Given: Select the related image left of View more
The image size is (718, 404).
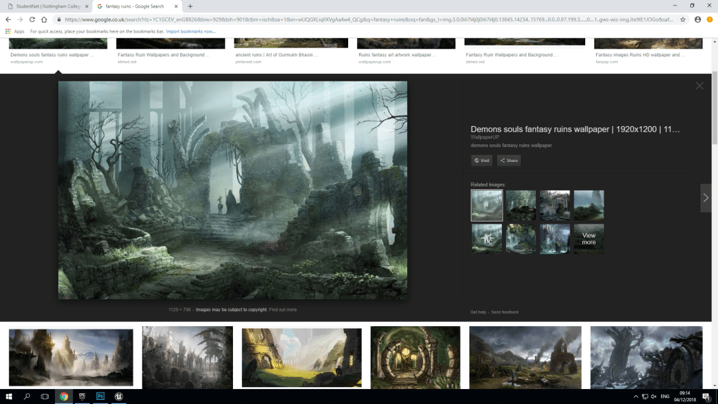Looking at the screenshot, I should click(555, 239).
